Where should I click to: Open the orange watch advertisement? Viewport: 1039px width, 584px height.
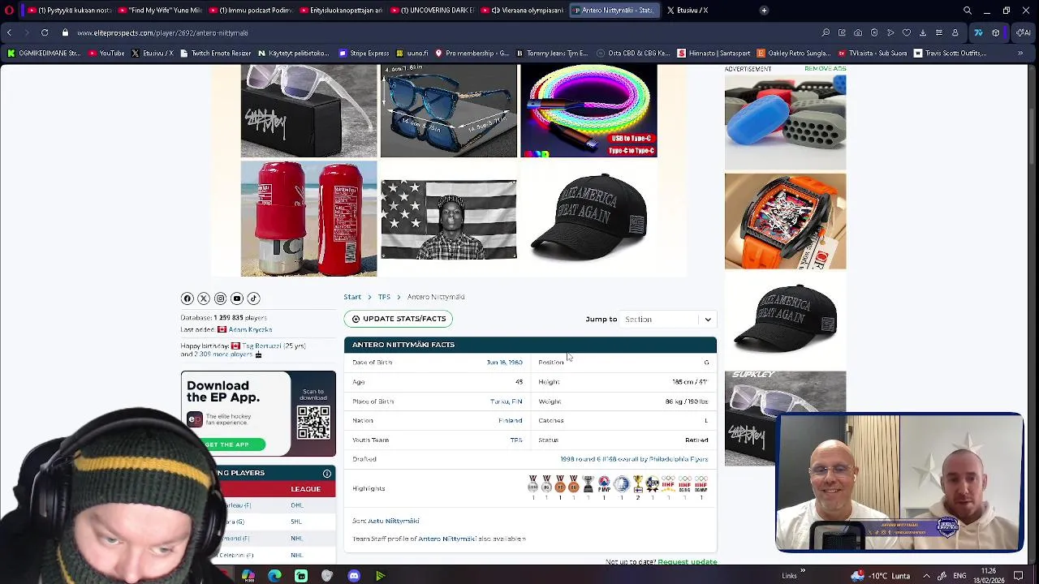coord(785,221)
